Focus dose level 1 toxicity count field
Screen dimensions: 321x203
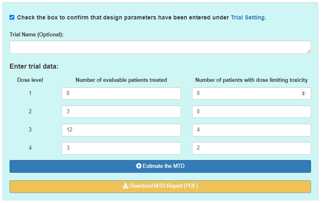(x=246, y=93)
